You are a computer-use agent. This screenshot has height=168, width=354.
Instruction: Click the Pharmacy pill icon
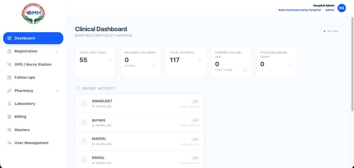tap(9, 91)
